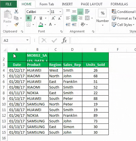This screenshot has height=141, width=136.
Task: Click the Cell Styles button label
Action: pyautogui.click(x=124, y=25)
